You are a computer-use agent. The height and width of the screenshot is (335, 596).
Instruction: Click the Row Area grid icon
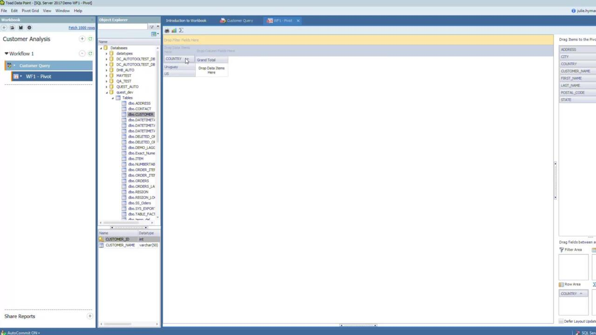[x=562, y=284]
